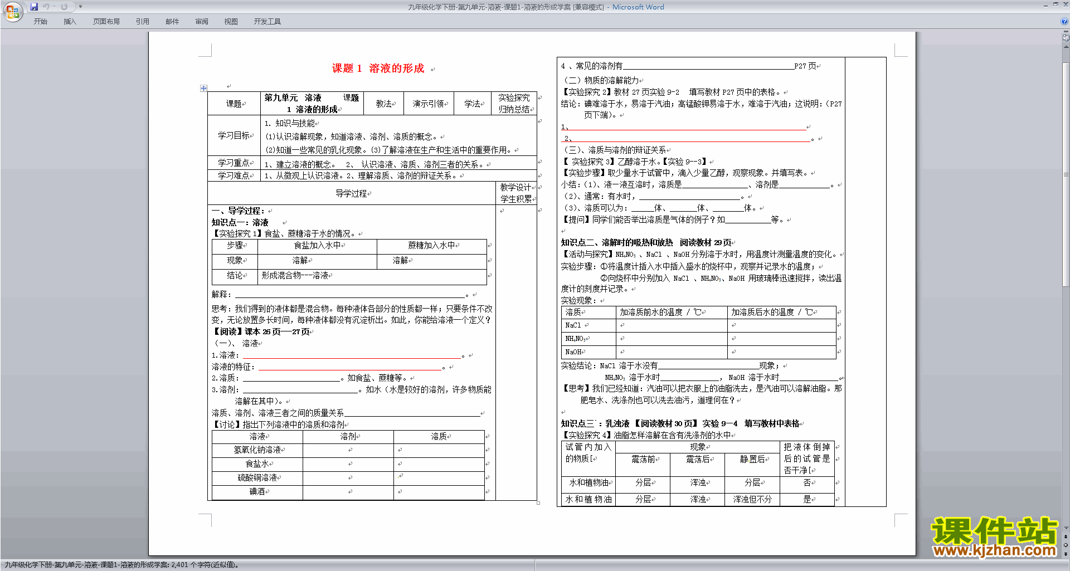
Task: Expand Customize Quick Access Toolbar dropdown
Action: tap(80, 7)
